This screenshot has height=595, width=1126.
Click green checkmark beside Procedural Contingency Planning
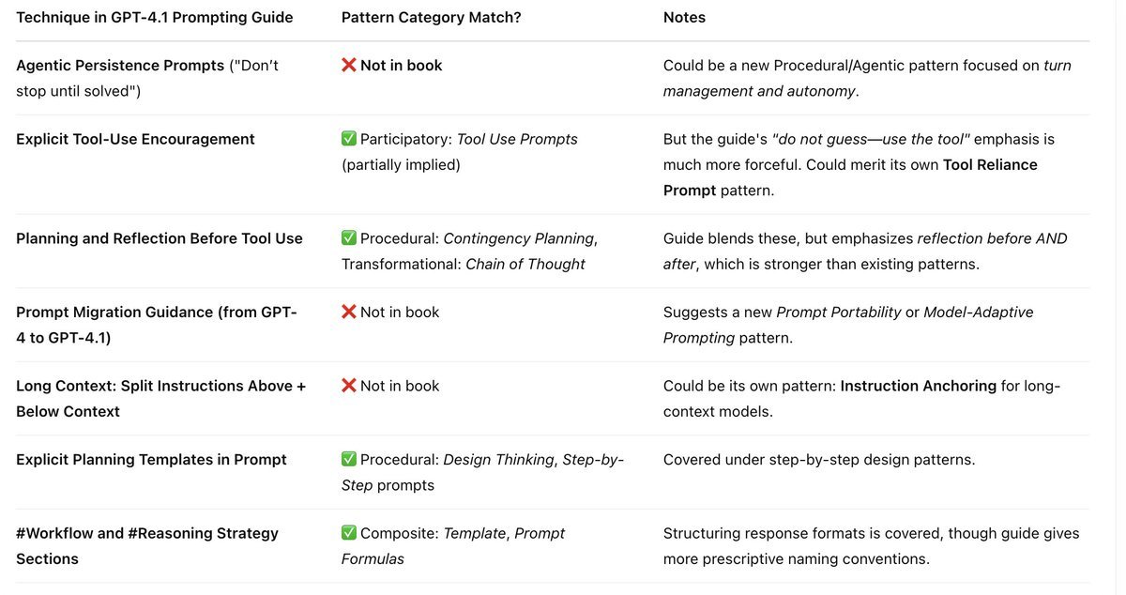tap(349, 238)
